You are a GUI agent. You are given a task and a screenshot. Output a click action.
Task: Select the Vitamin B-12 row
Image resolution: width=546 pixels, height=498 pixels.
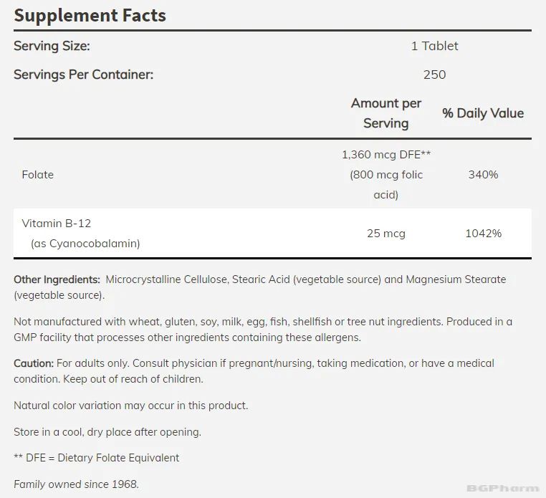272,234
